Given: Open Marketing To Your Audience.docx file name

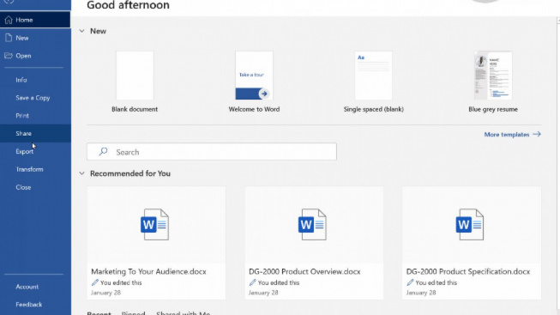Looking at the screenshot, I should point(148,271).
